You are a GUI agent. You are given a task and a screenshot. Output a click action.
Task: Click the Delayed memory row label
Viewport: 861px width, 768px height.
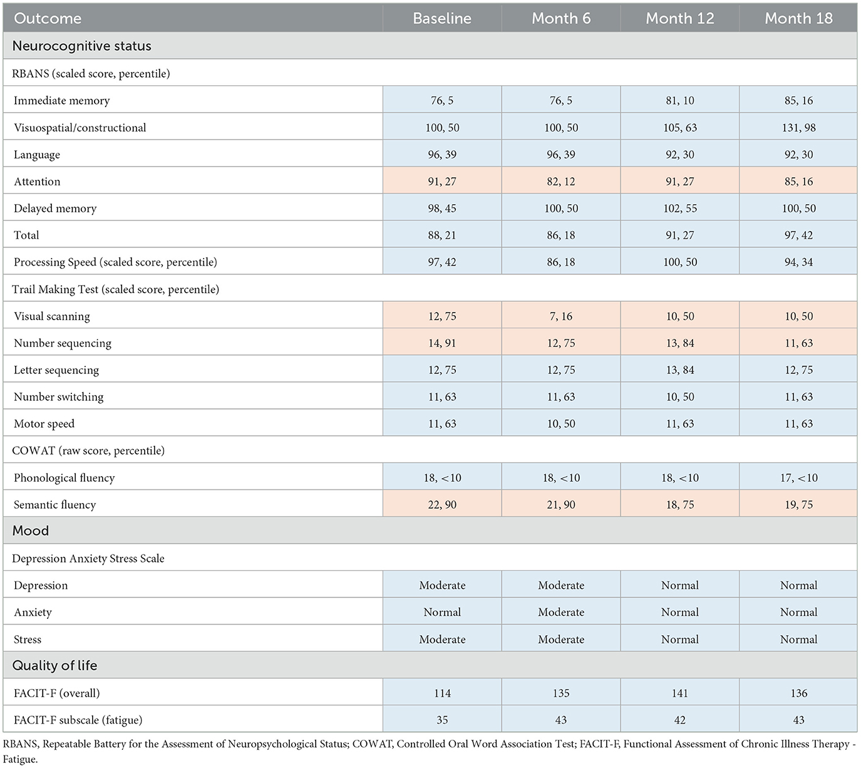55,209
